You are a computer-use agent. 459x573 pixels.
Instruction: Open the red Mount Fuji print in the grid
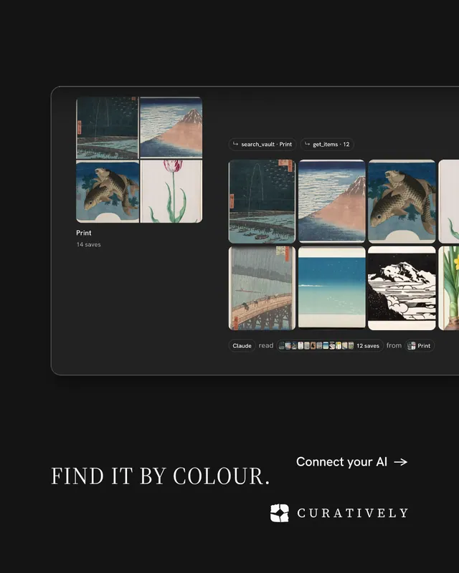(x=331, y=201)
